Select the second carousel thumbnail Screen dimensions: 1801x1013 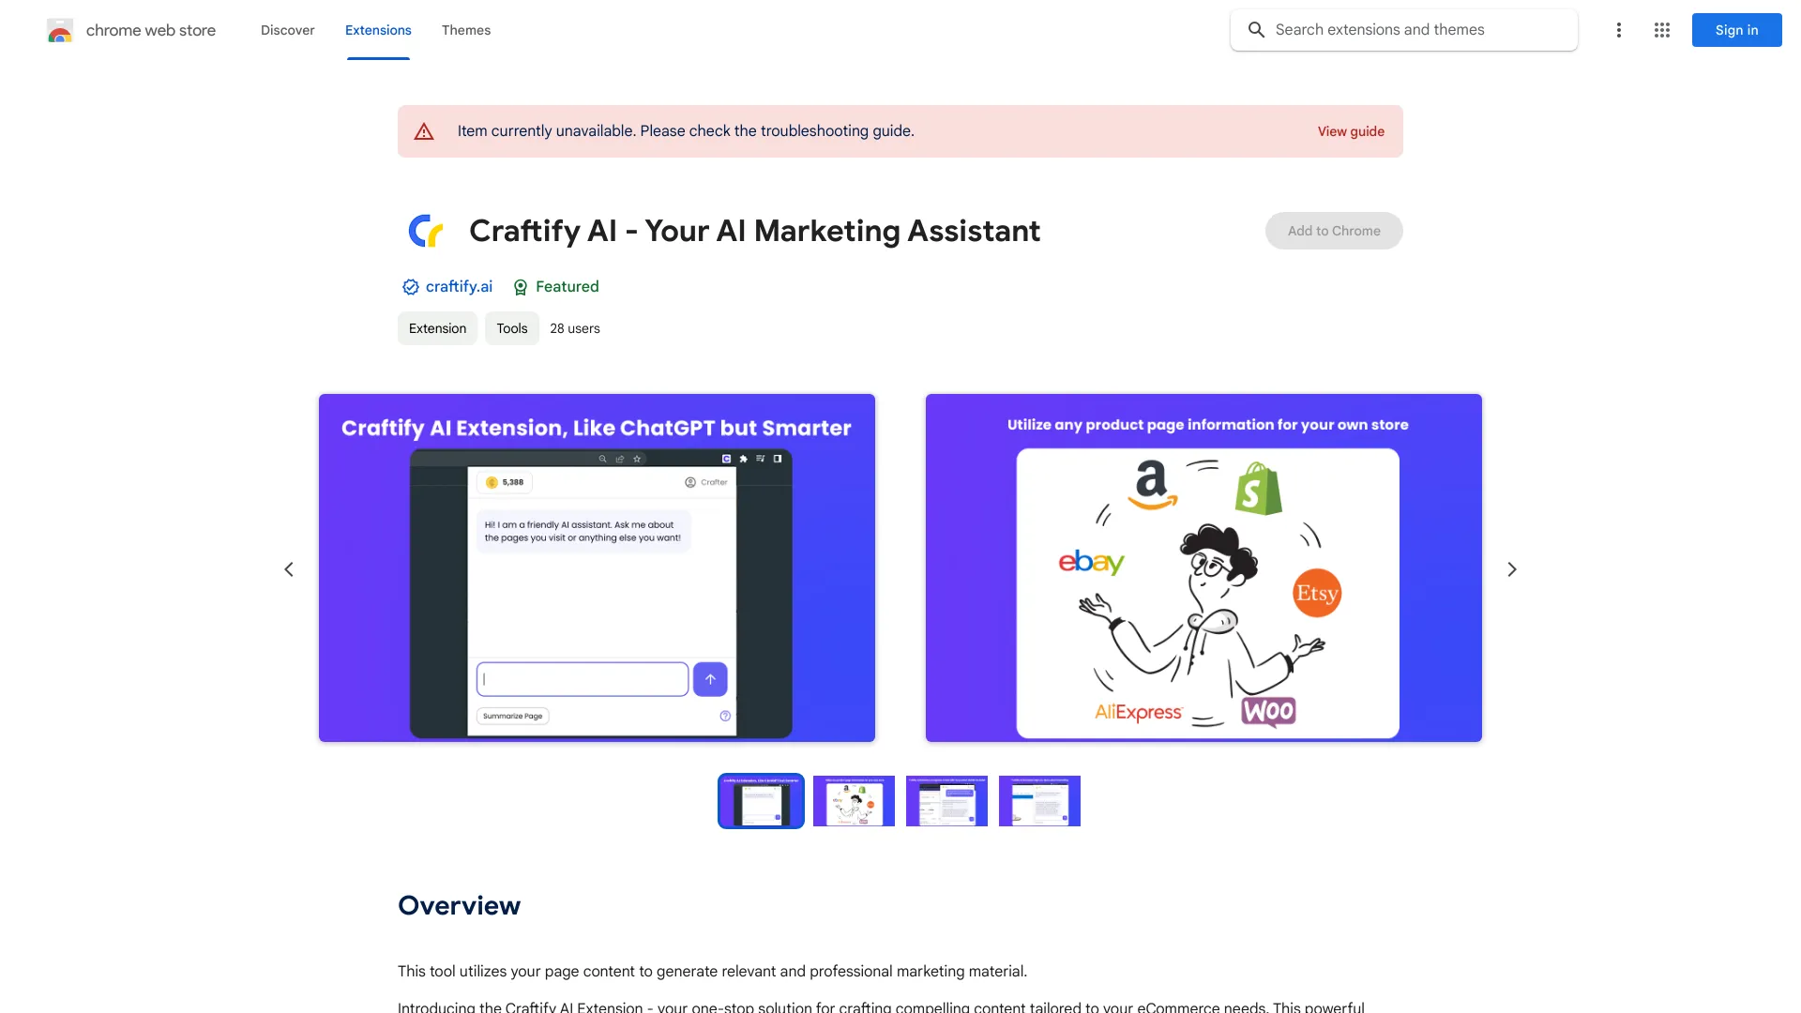point(854,800)
